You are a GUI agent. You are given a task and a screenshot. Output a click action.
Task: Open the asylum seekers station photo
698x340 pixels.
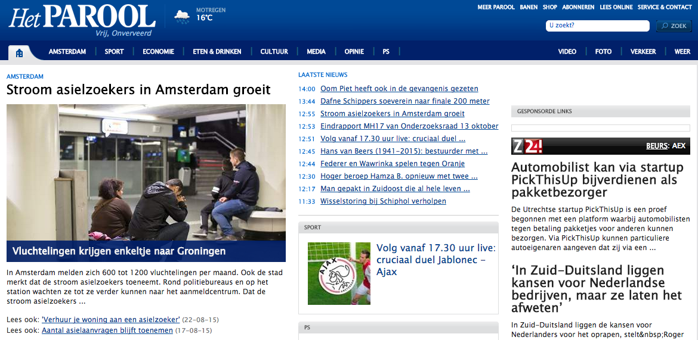click(146, 172)
